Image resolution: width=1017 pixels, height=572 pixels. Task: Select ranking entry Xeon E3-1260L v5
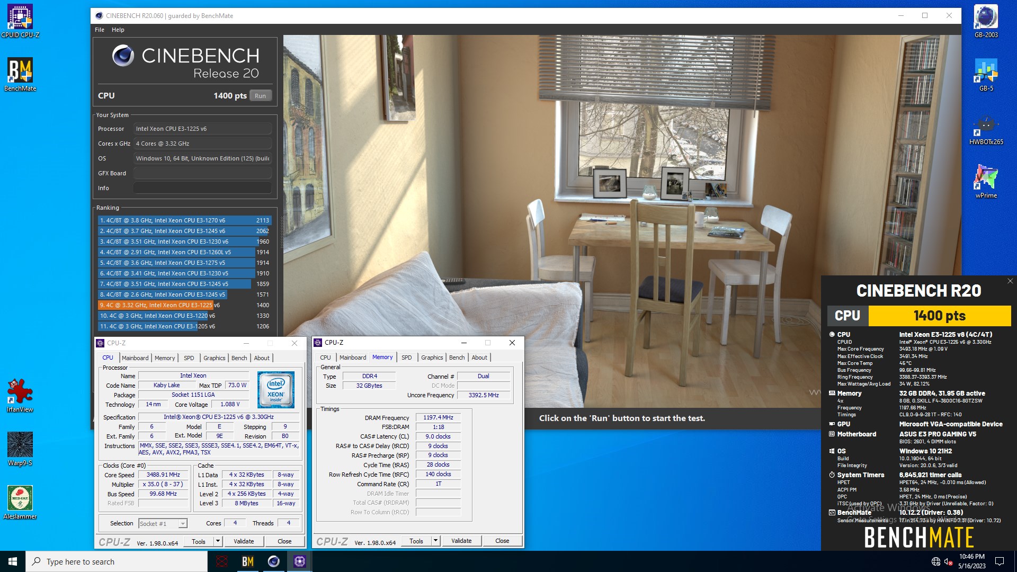(x=184, y=252)
